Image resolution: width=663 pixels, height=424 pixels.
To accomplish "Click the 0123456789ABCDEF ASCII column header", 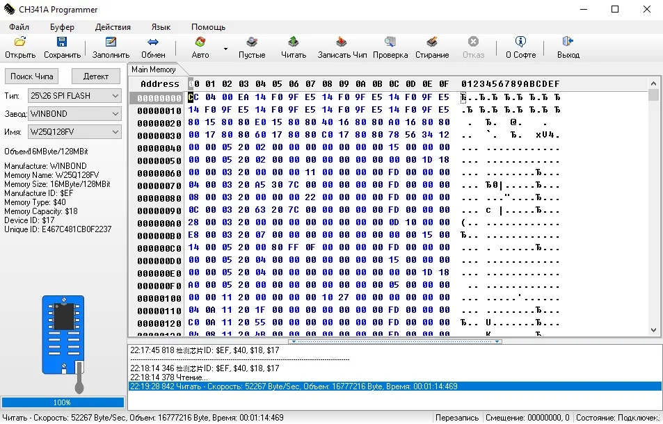I will pyautogui.click(x=511, y=83).
